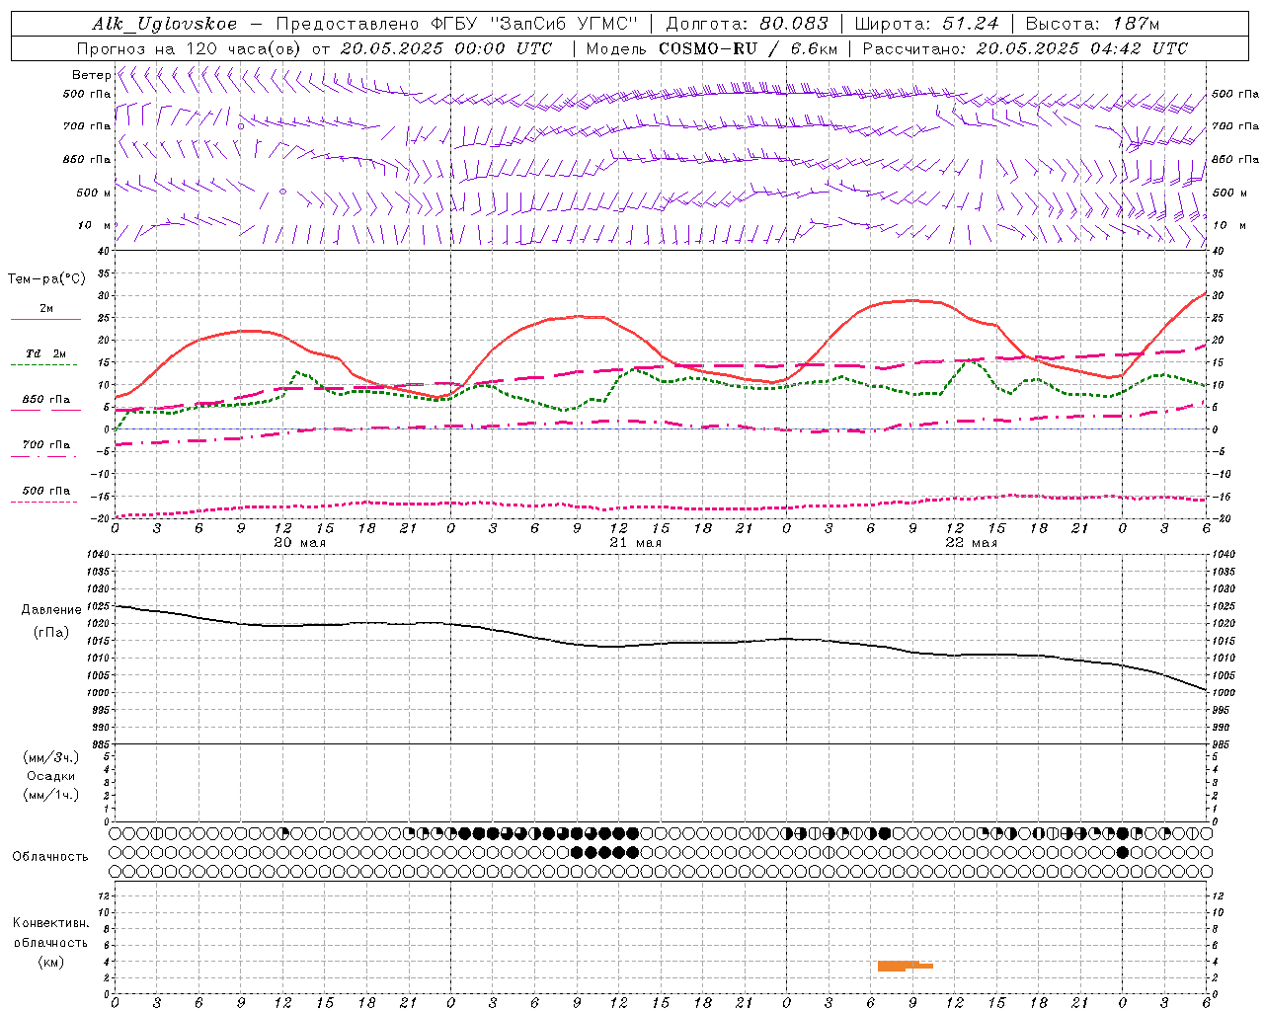Select the Широта: 51.24 value
The image size is (1264, 1011).
coord(926,24)
